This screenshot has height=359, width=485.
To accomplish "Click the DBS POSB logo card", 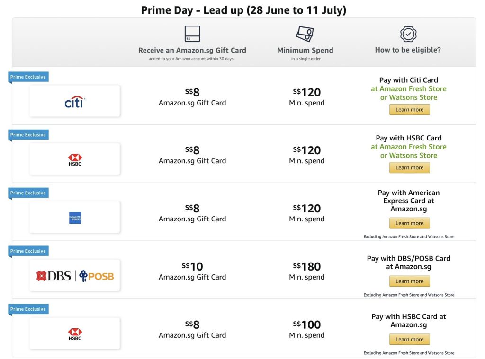I will point(75,276).
